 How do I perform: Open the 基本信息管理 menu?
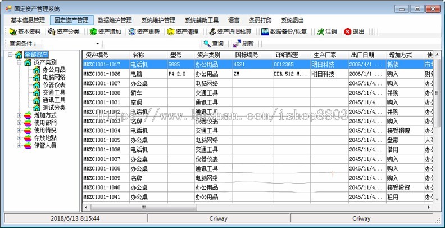(x=28, y=20)
